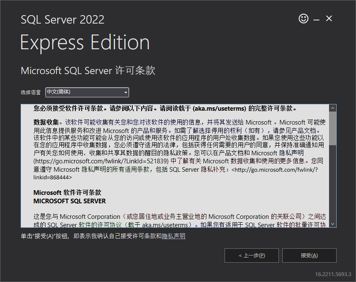This screenshot has width=356, height=282.
Task: Click the 'Express Edition' heading
Action: (x=85, y=43)
